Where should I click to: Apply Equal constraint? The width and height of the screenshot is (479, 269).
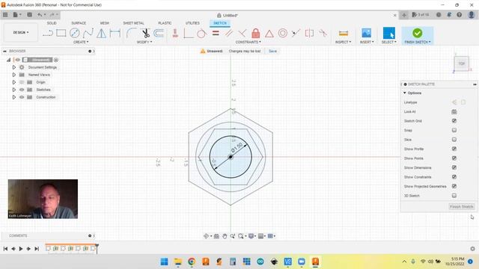[x=216, y=33]
